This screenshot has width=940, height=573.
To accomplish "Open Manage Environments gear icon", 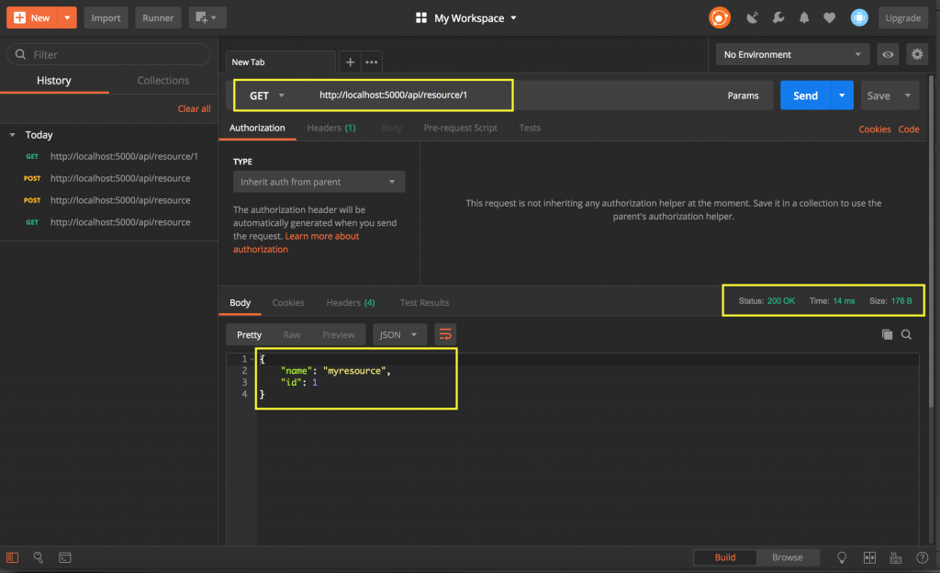I will point(916,55).
